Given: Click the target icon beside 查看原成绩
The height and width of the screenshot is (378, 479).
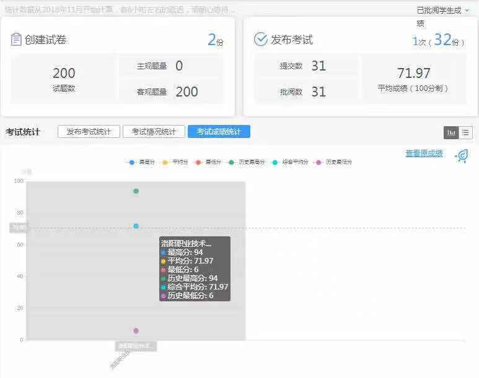Looking at the screenshot, I should pyautogui.click(x=461, y=155).
